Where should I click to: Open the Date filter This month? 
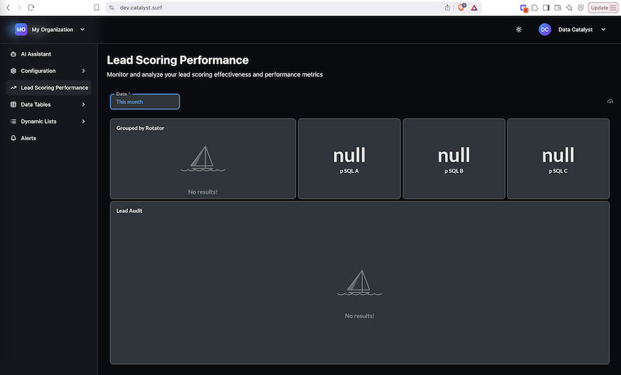click(145, 101)
